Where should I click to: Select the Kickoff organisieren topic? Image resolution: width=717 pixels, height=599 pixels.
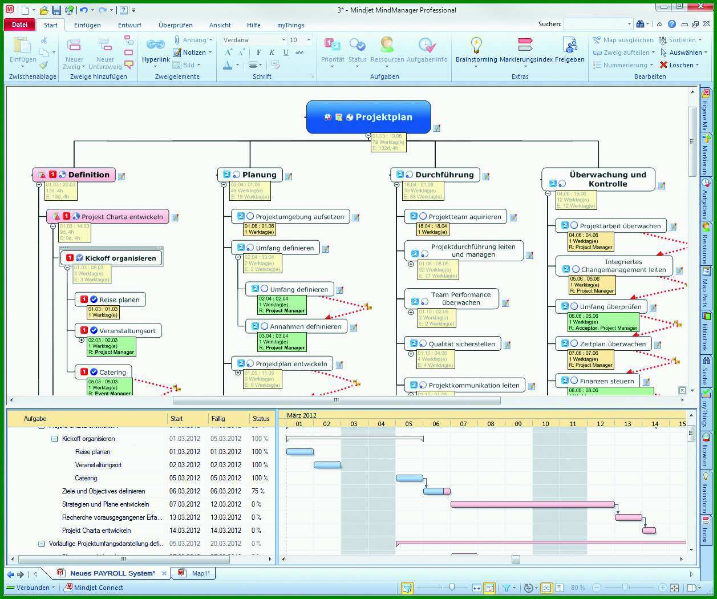coord(112,258)
